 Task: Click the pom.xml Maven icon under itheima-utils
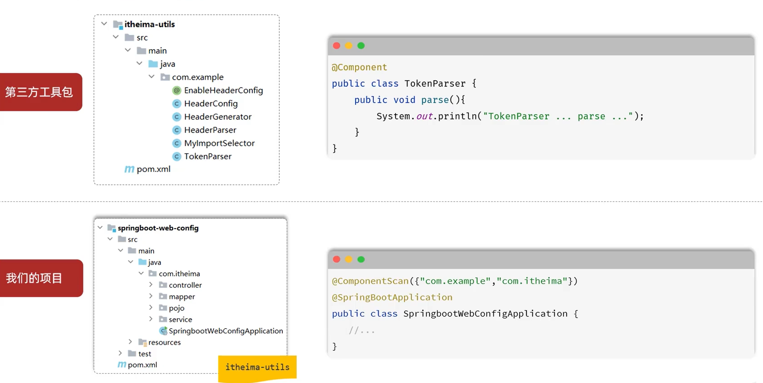(x=129, y=169)
